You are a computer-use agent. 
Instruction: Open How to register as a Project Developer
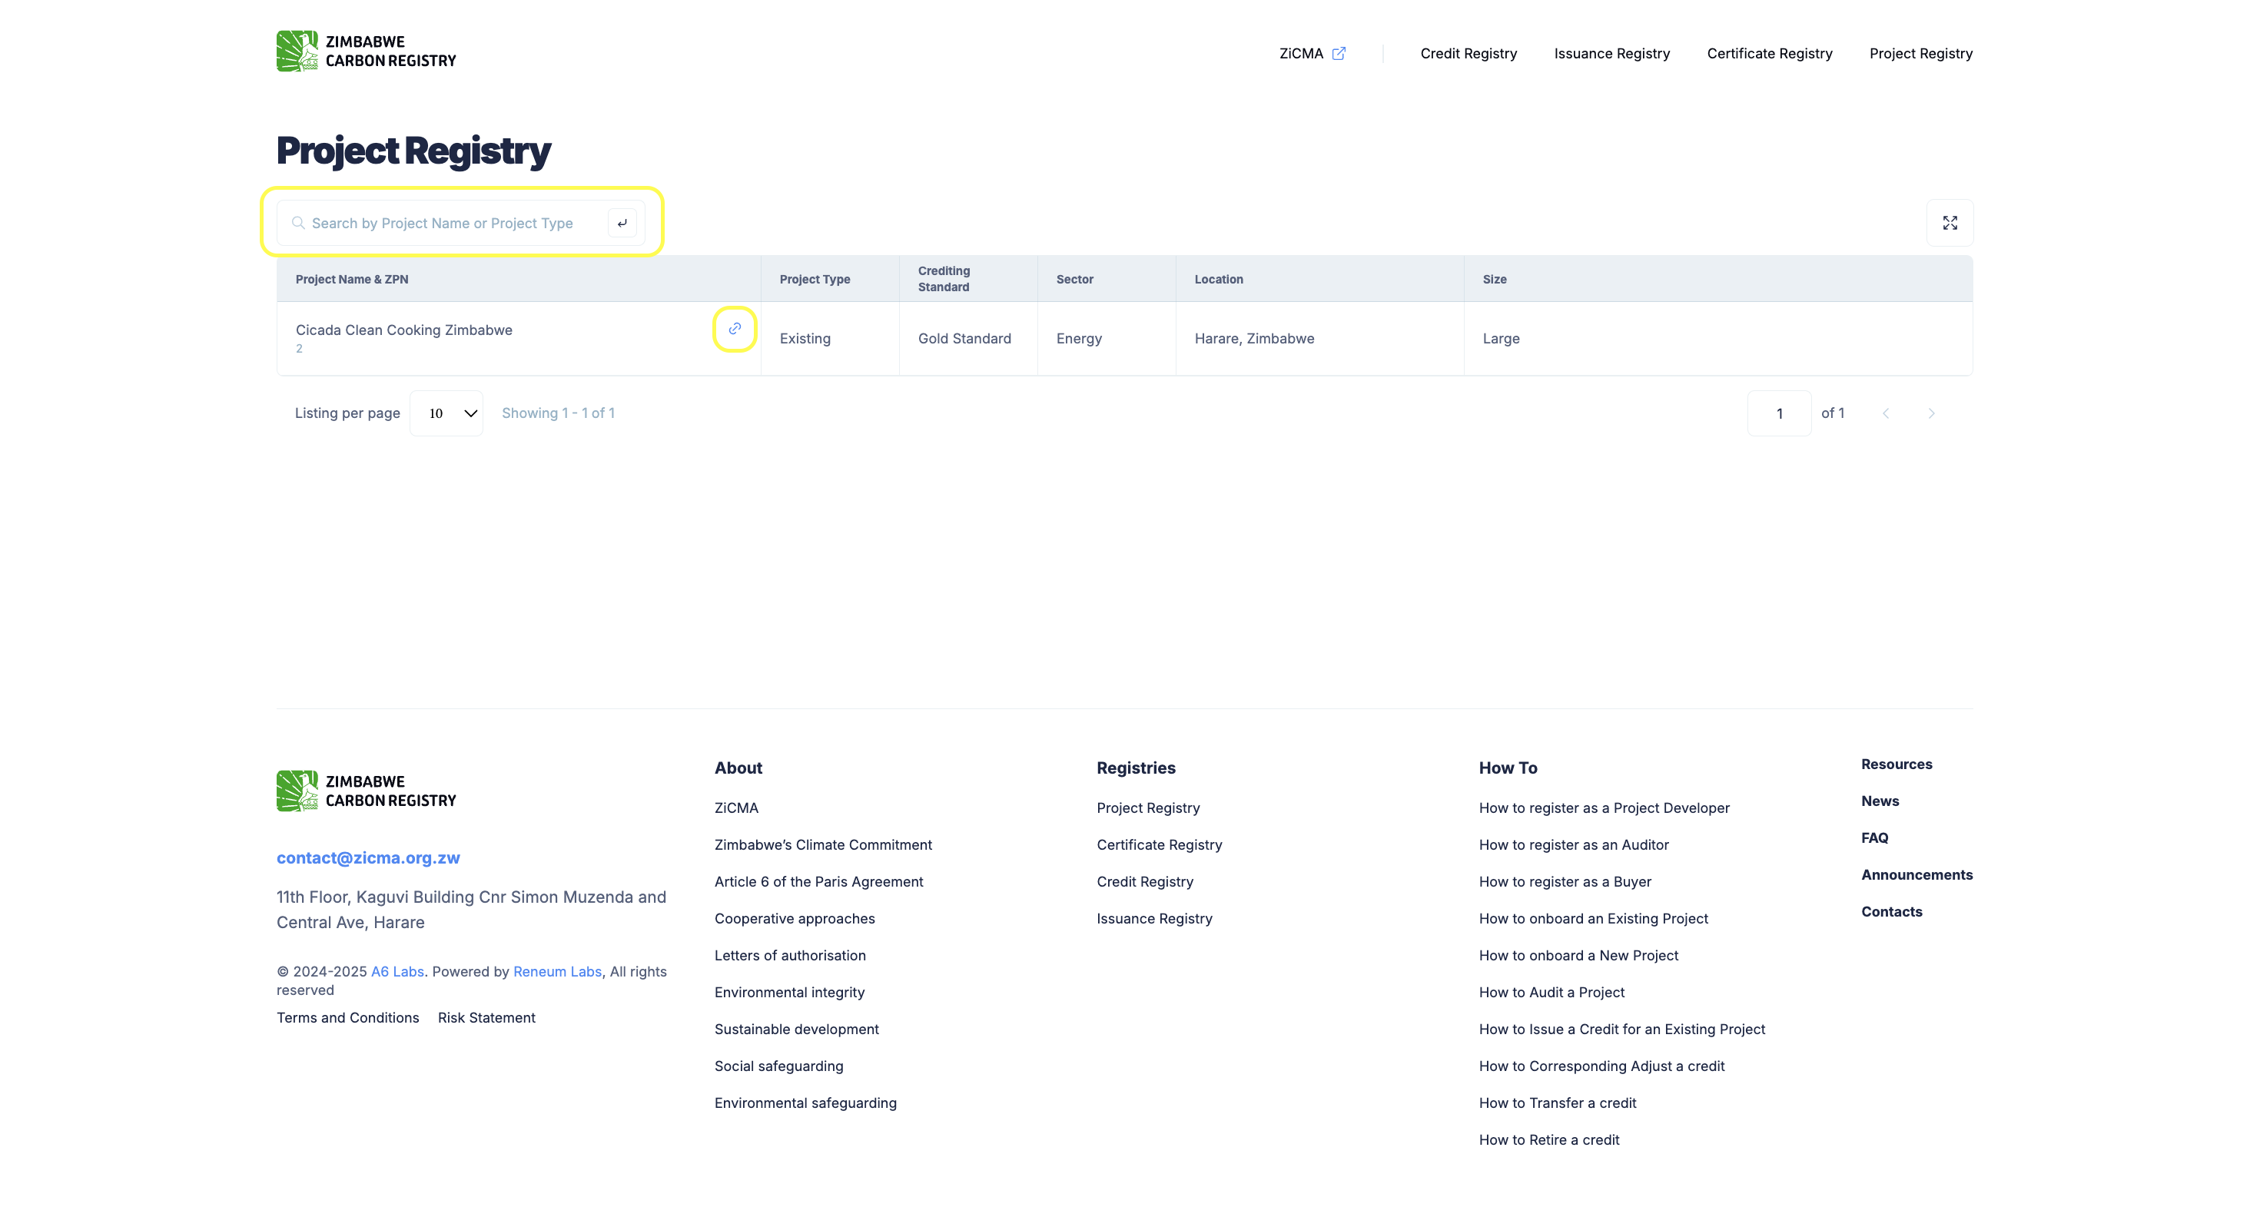point(1605,808)
